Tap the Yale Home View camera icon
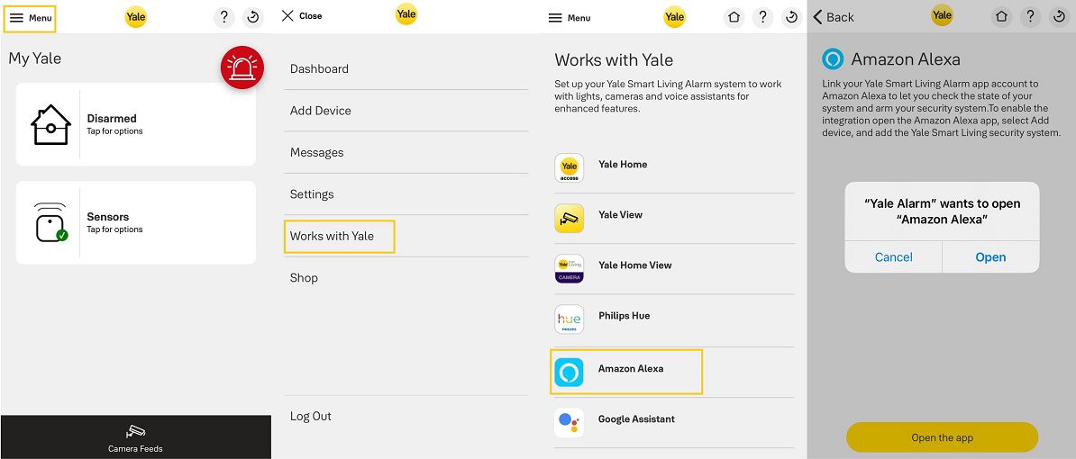Image resolution: width=1076 pixels, height=459 pixels. 569,268
